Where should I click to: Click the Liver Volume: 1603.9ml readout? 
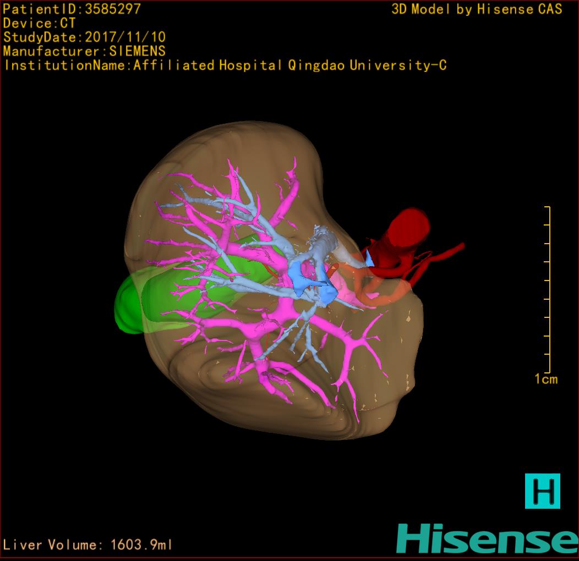pos(88,544)
